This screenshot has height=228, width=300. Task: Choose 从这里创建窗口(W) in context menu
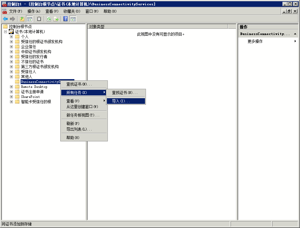(84, 107)
